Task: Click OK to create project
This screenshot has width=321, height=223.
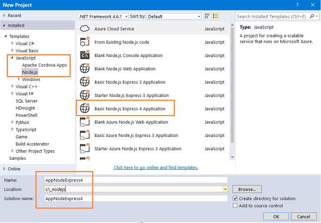Action: pyautogui.click(x=276, y=216)
